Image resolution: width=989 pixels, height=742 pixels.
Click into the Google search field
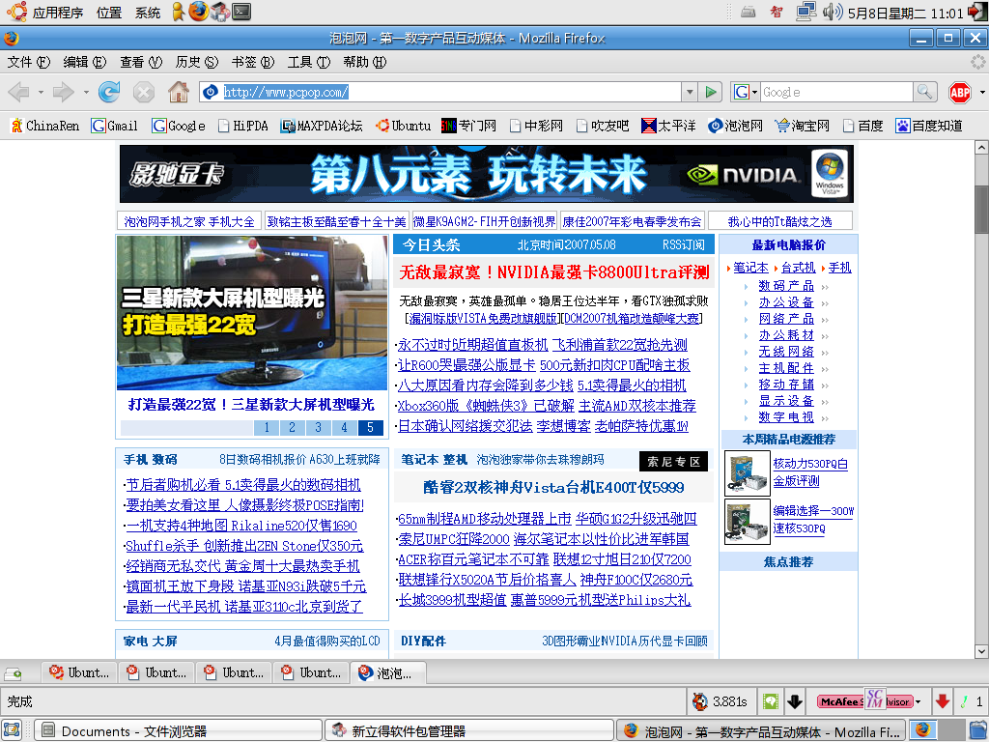[836, 92]
